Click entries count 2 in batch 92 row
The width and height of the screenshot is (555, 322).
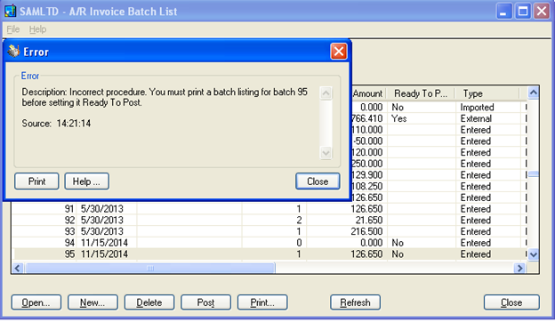pyautogui.click(x=299, y=220)
